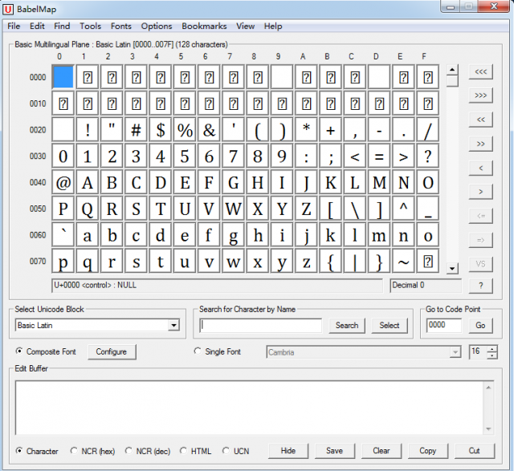Go to previous block with < button
This screenshot has width=514, height=471.
point(480,168)
